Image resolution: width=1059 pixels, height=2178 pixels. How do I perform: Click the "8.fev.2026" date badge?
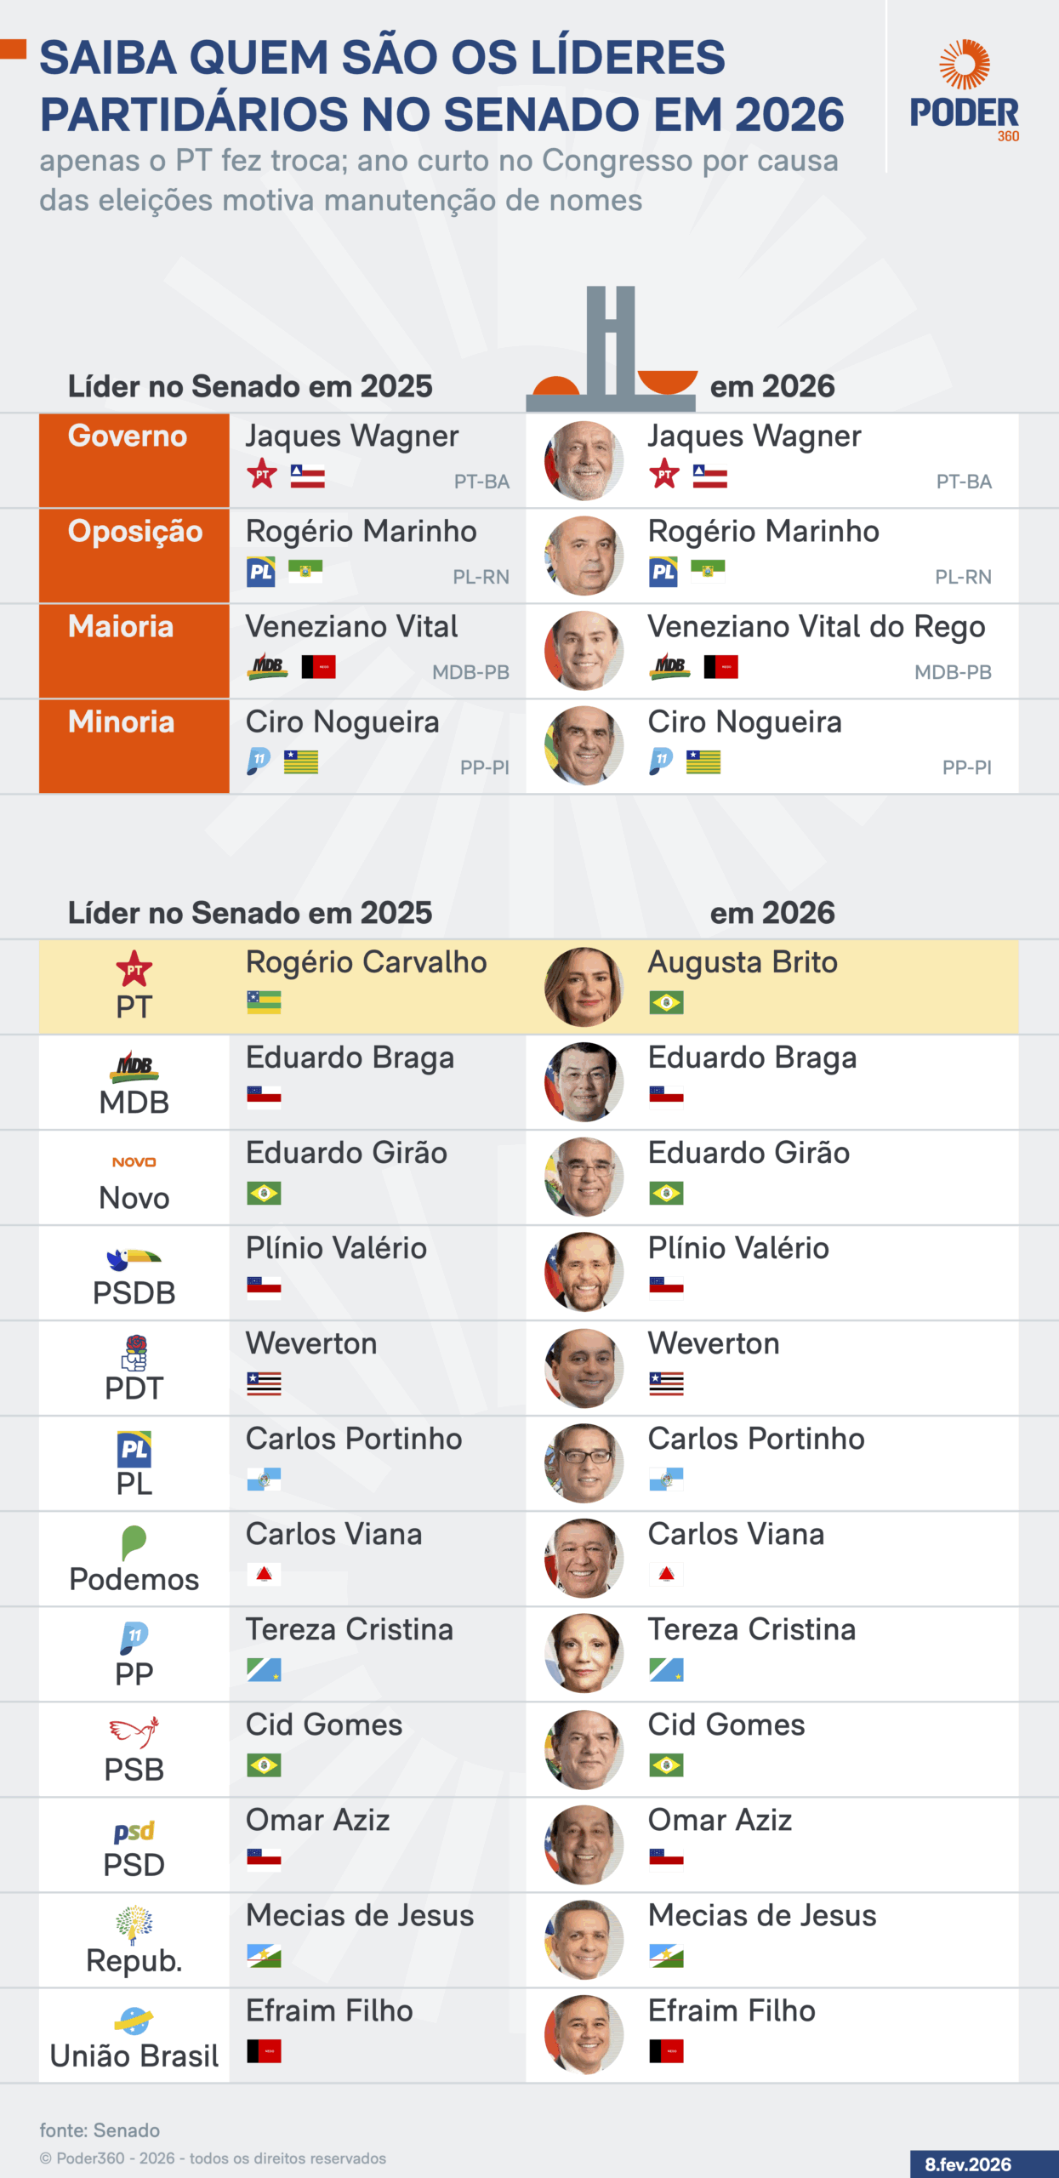point(968,2164)
